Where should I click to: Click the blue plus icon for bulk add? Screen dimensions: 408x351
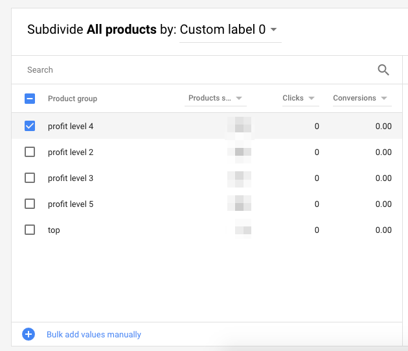(x=28, y=335)
